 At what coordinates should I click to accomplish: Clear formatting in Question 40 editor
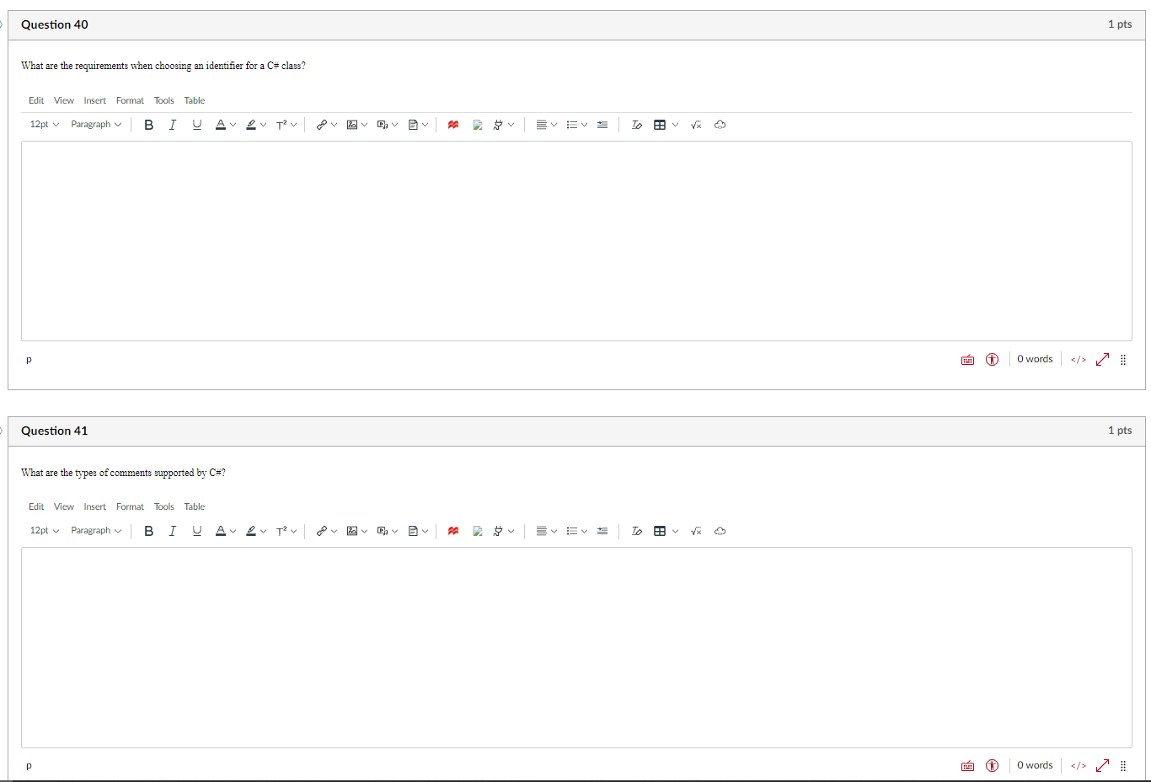pos(636,124)
